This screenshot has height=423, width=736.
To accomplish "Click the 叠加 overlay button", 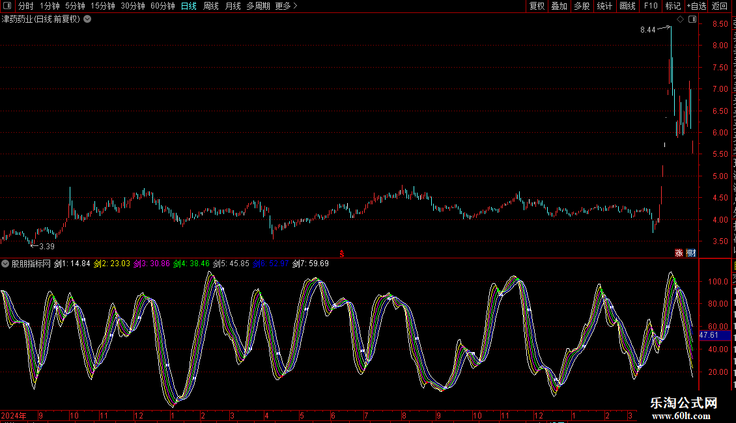I will click(x=559, y=6).
